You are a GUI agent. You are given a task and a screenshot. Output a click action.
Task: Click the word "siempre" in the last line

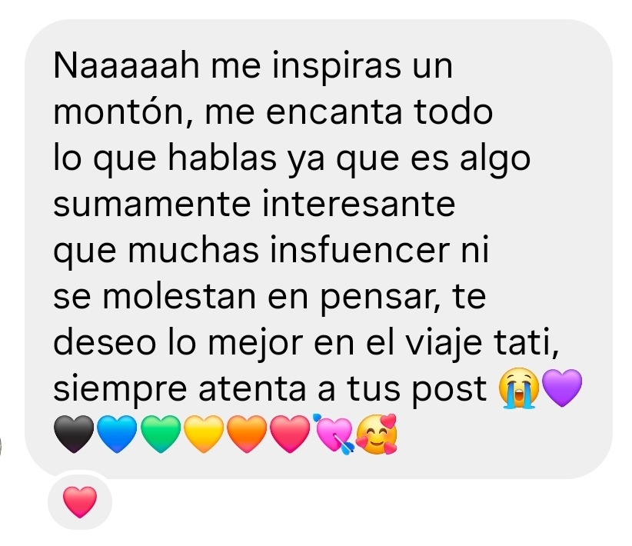coord(120,390)
